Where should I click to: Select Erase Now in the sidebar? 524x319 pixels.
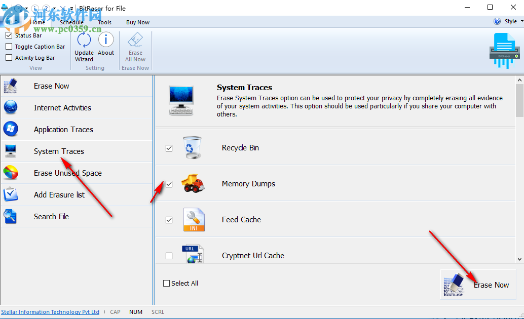[x=51, y=86]
